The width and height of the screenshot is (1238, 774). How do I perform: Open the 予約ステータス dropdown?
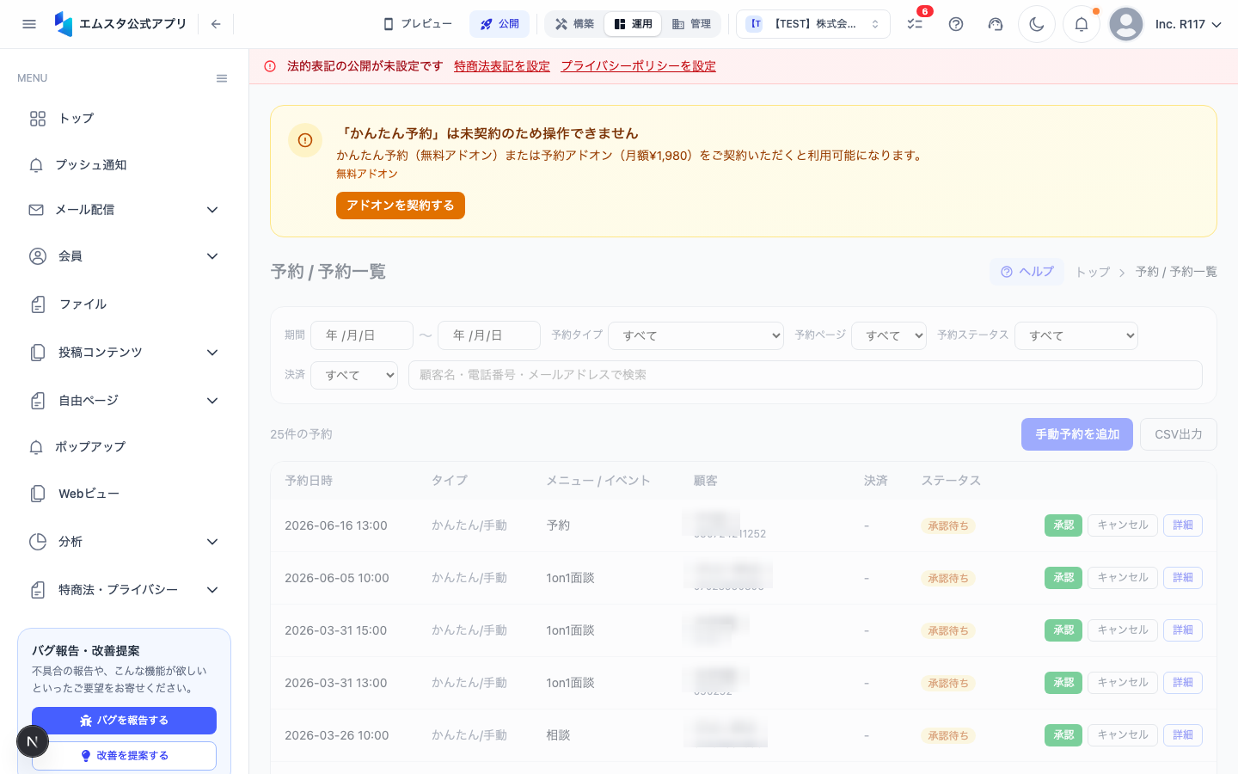click(x=1076, y=335)
